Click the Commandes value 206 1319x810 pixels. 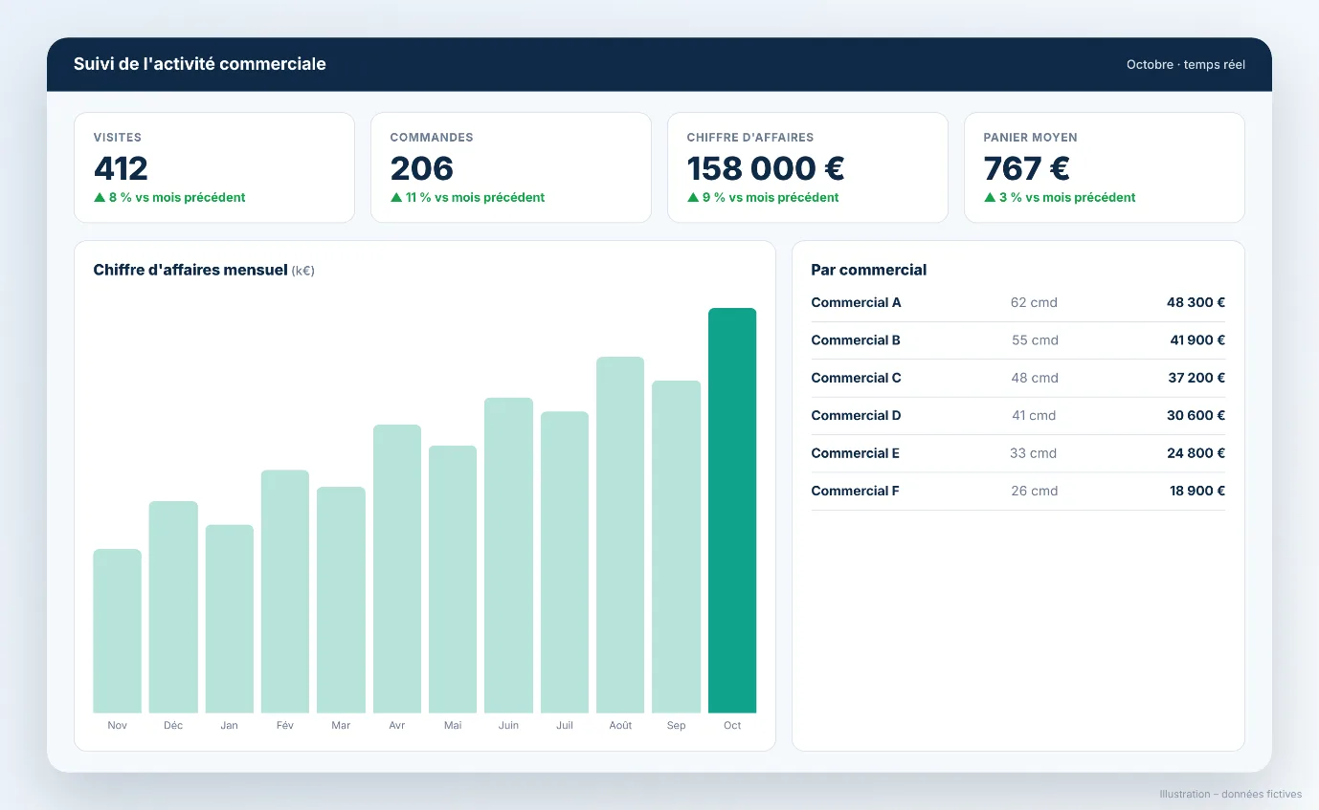click(421, 168)
